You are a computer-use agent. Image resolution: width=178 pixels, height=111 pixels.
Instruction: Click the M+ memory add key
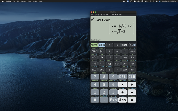(x=133, y=70)
